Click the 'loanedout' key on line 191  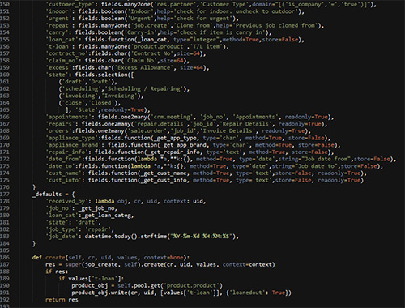[x=248, y=293]
